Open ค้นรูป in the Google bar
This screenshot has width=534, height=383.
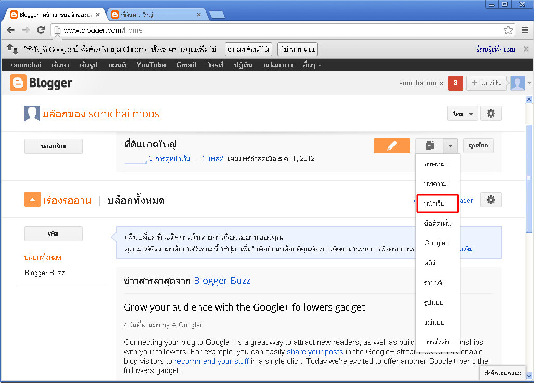pos(88,65)
